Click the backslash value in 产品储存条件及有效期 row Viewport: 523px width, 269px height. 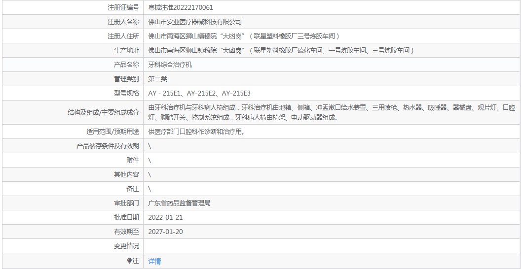tap(150, 146)
